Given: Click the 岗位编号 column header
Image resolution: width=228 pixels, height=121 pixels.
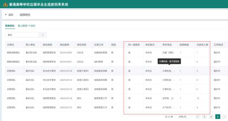Looking at the screenshot, I should 64,45.
